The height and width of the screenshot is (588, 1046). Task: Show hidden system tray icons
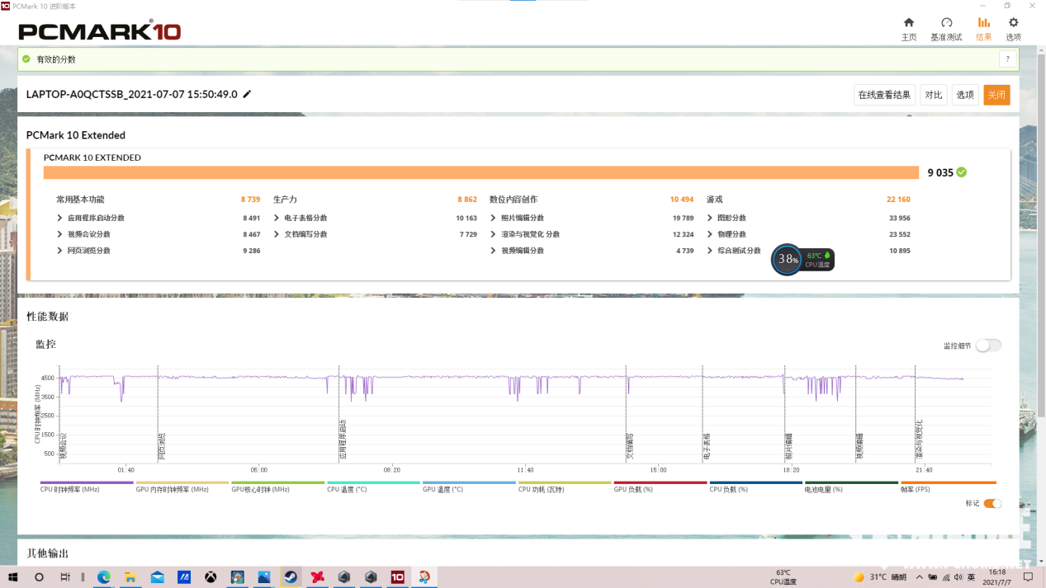(918, 577)
